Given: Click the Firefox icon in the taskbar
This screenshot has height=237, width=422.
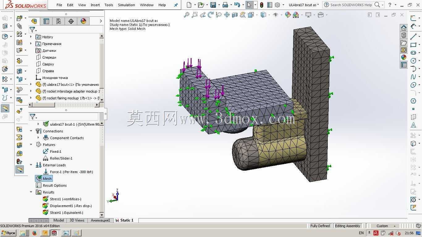Looking at the screenshot, I should pos(34,233).
